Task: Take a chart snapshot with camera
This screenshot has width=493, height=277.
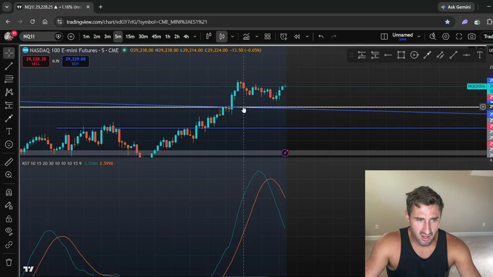Action: point(472,37)
